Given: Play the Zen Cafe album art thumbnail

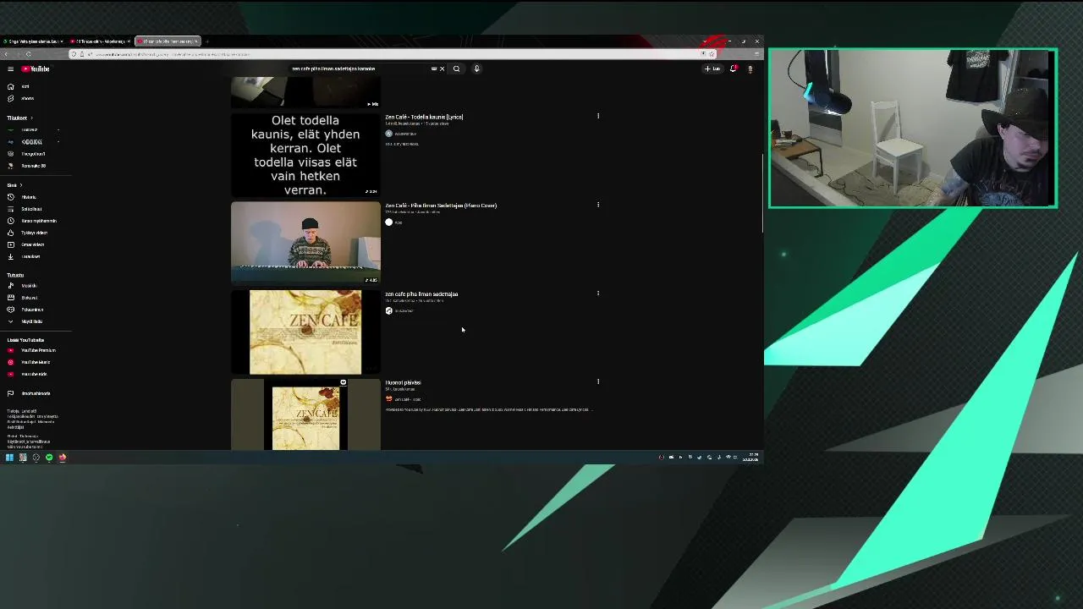Looking at the screenshot, I should 305,332.
